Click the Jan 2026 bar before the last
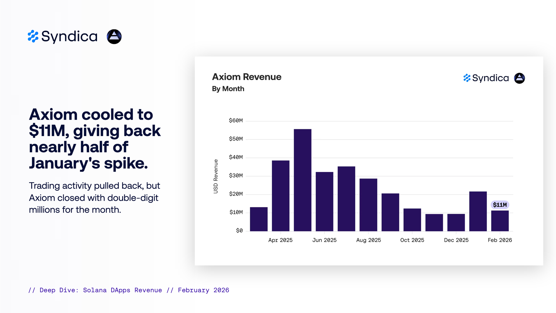 coord(478,211)
